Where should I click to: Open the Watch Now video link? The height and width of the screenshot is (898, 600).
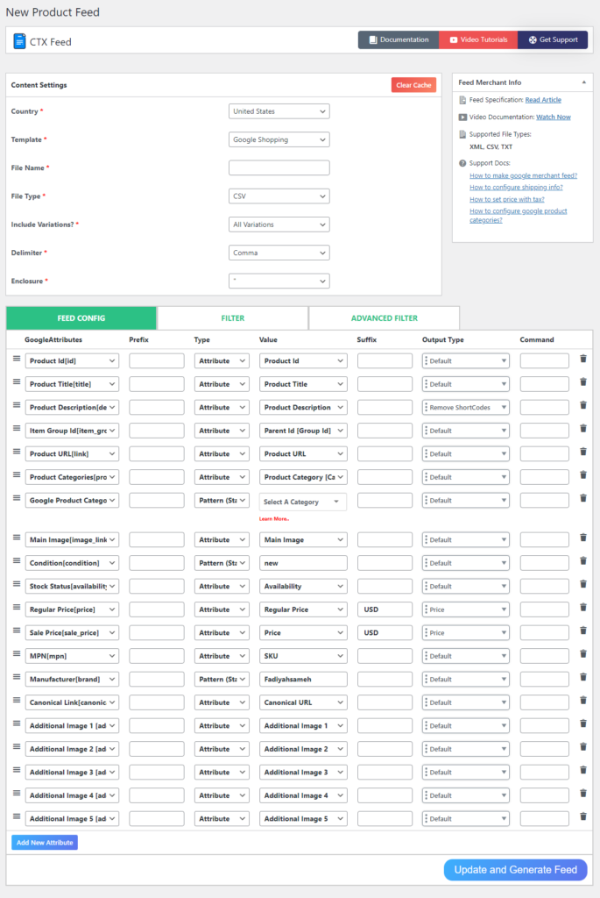[x=553, y=117]
